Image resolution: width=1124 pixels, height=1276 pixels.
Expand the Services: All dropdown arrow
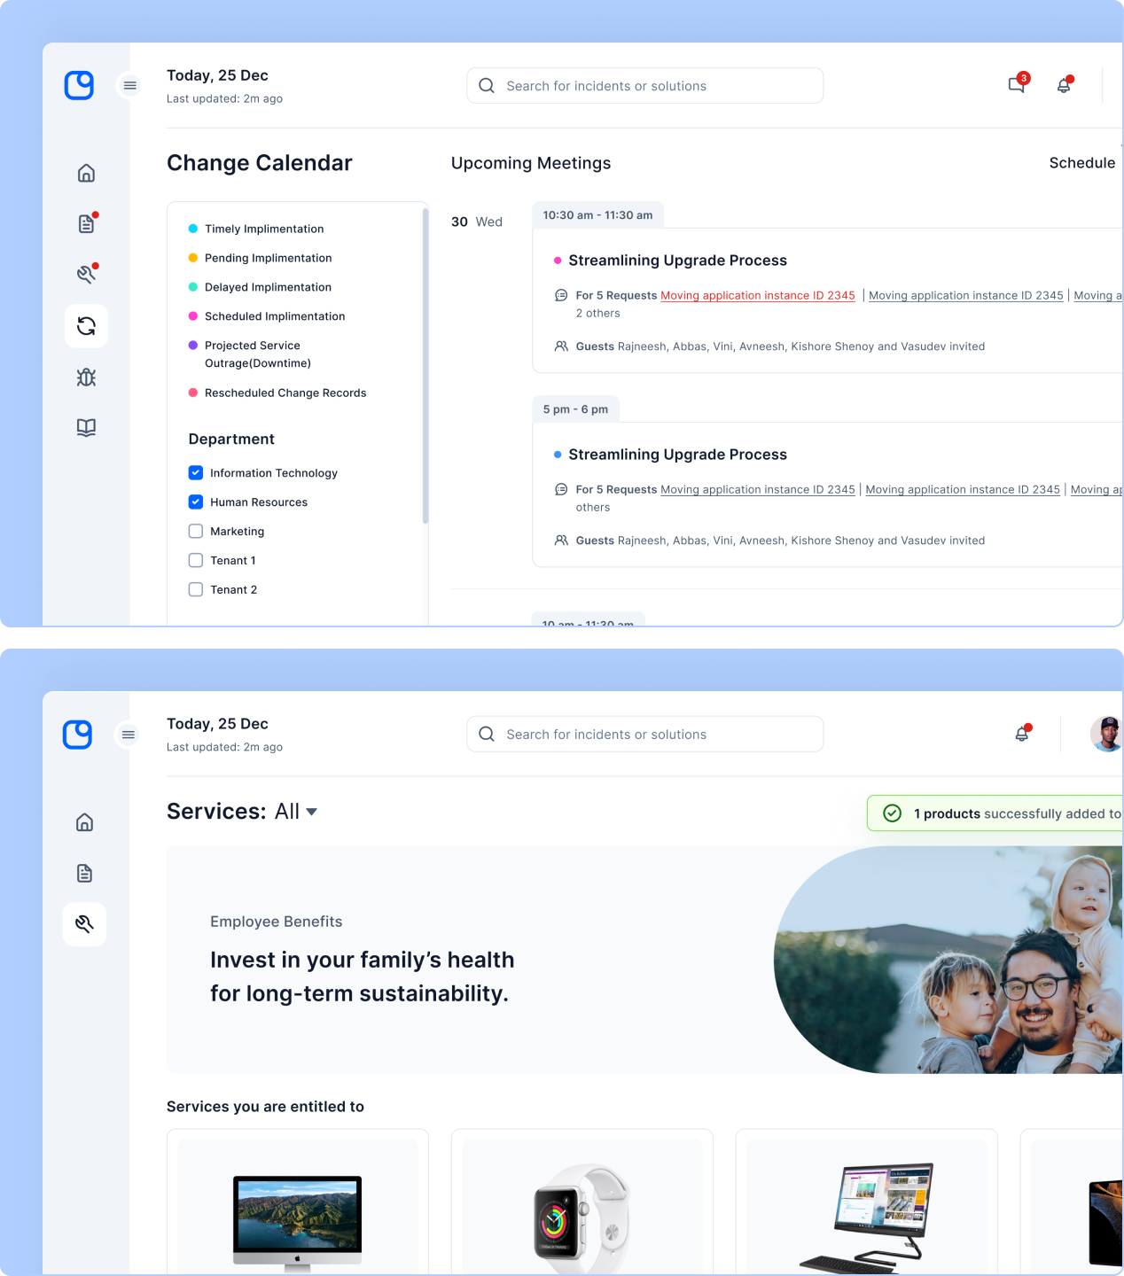pos(311,812)
